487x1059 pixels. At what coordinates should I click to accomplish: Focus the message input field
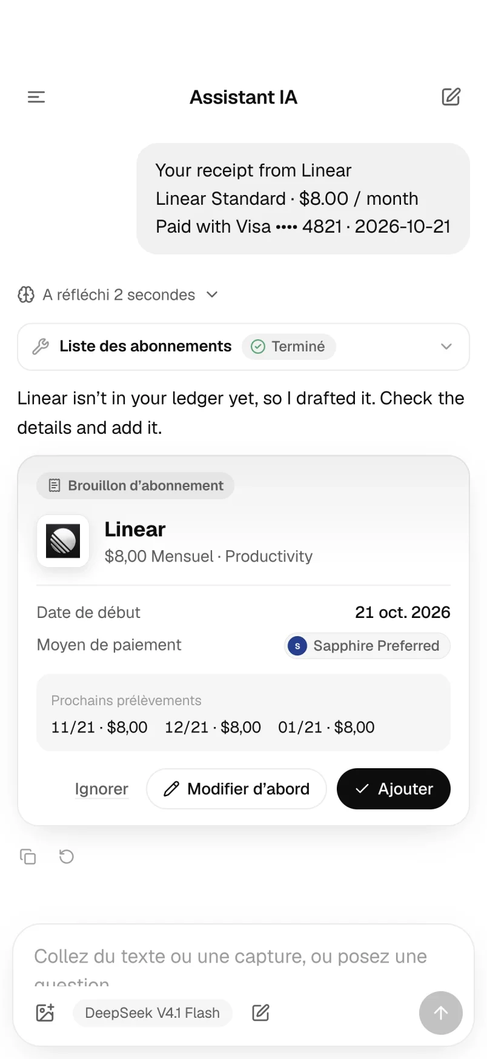click(230, 963)
